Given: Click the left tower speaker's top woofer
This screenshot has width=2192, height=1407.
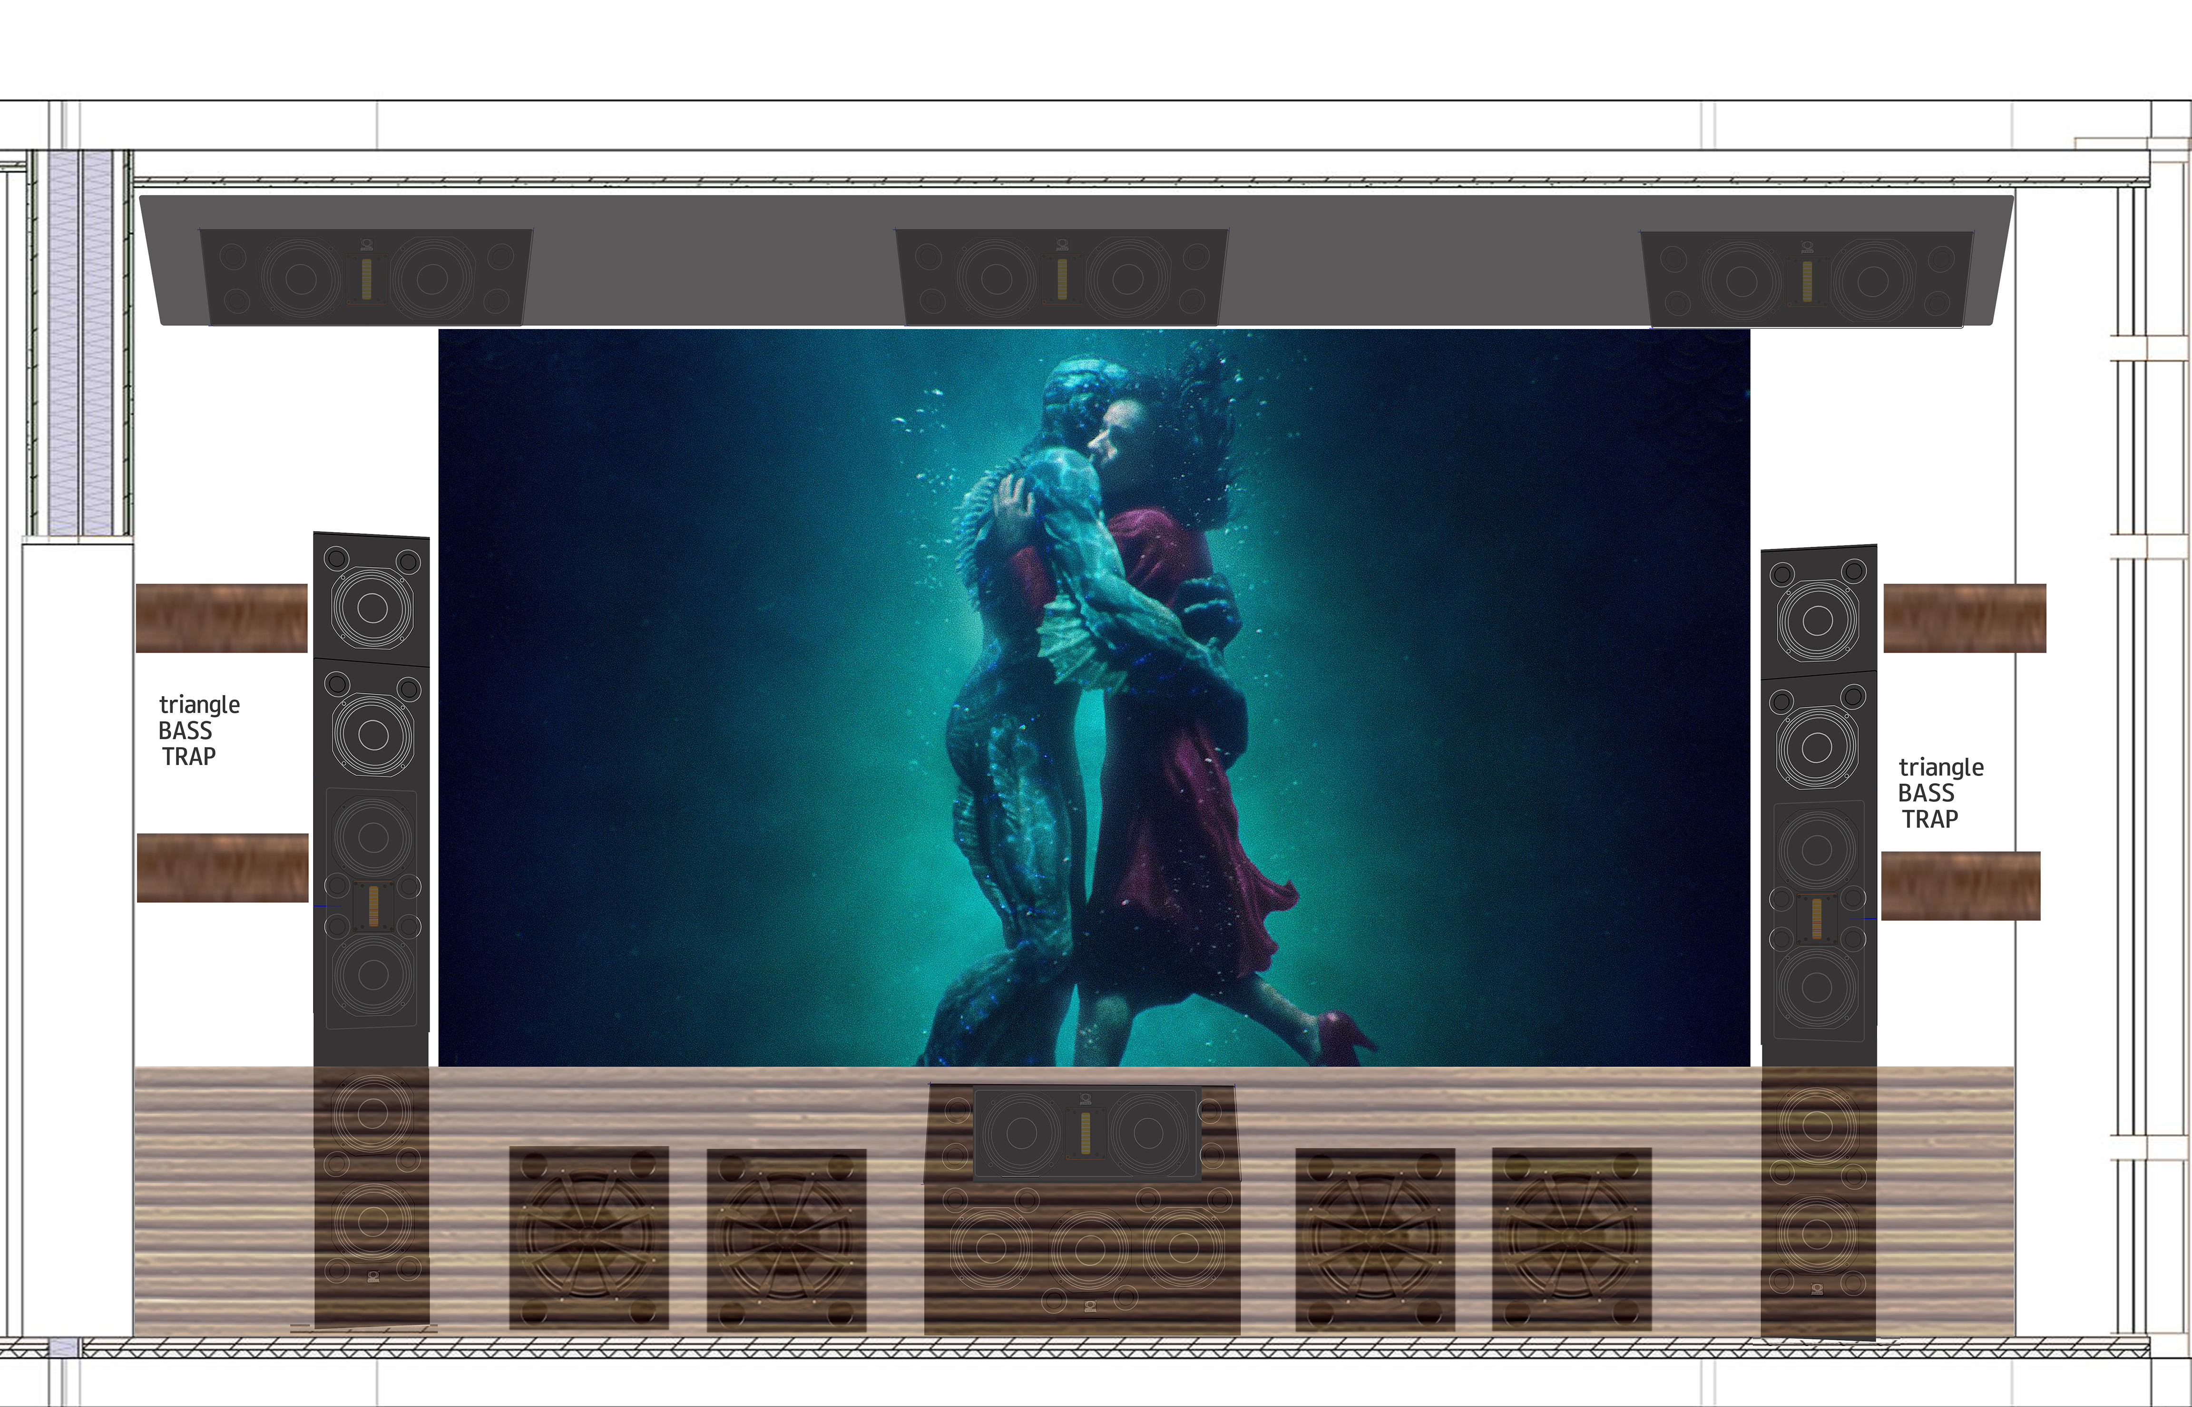Looking at the screenshot, I should click(x=371, y=609).
